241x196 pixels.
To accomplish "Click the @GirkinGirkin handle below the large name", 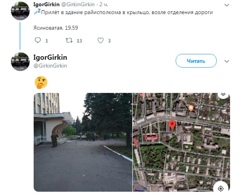I will pos(50,66).
